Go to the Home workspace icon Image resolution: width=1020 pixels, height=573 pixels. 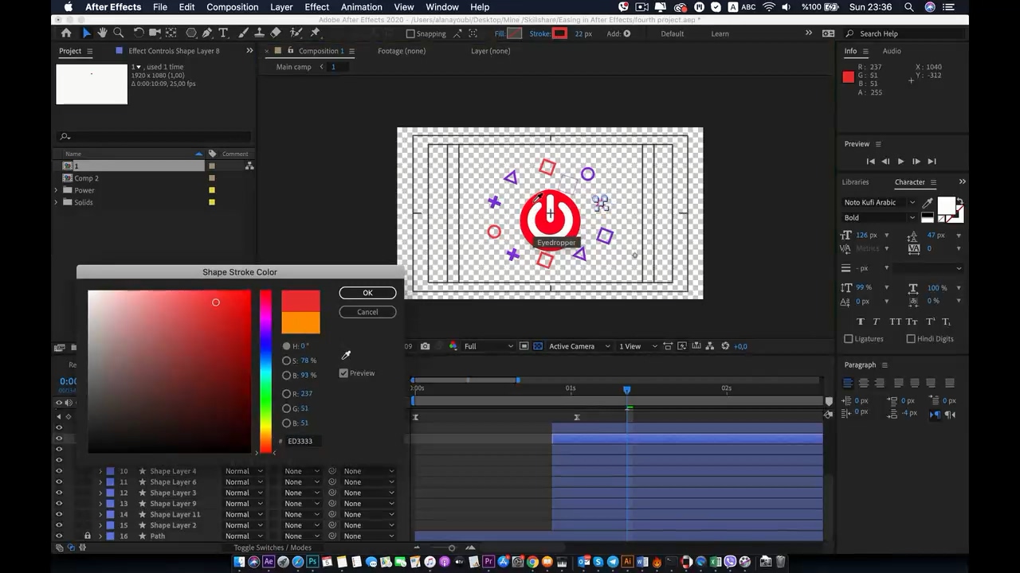pos(66,33)
